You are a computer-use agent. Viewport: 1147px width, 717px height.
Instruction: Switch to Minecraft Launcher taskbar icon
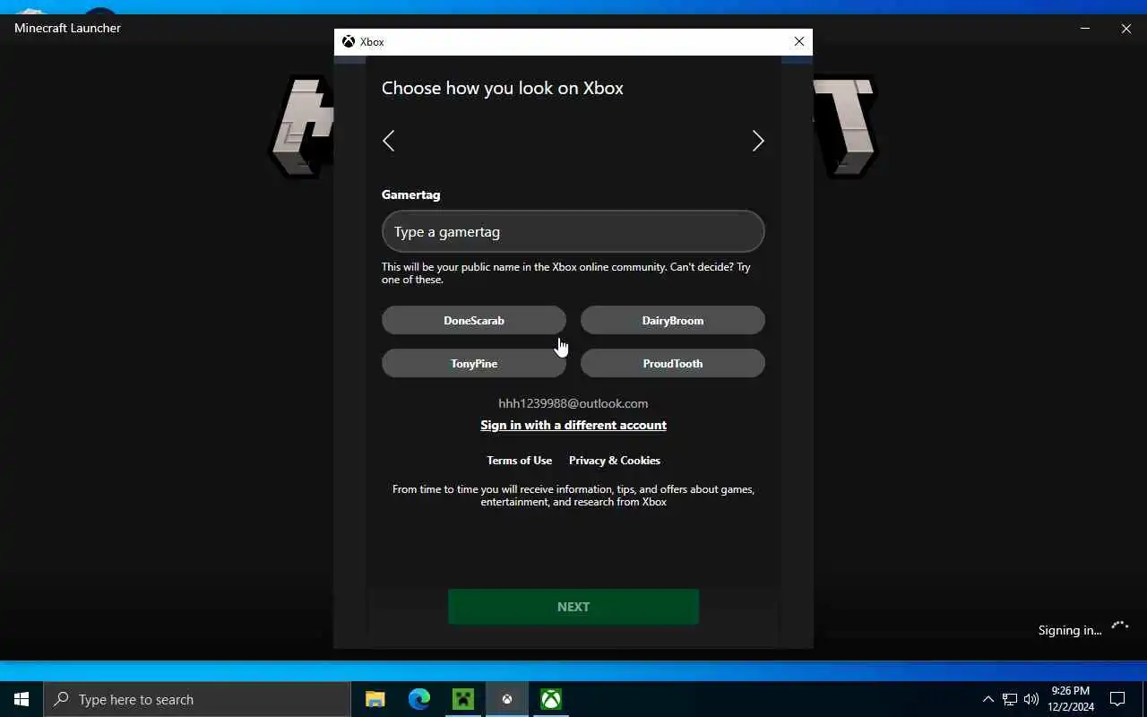(x=463, y=699)
